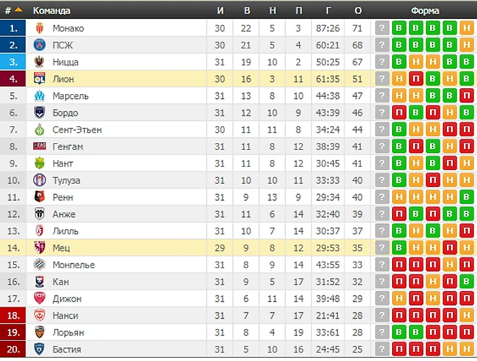Screen dimensions: 477x361
Task: Click the Lyon team logo
Action: tap(39, 78)
